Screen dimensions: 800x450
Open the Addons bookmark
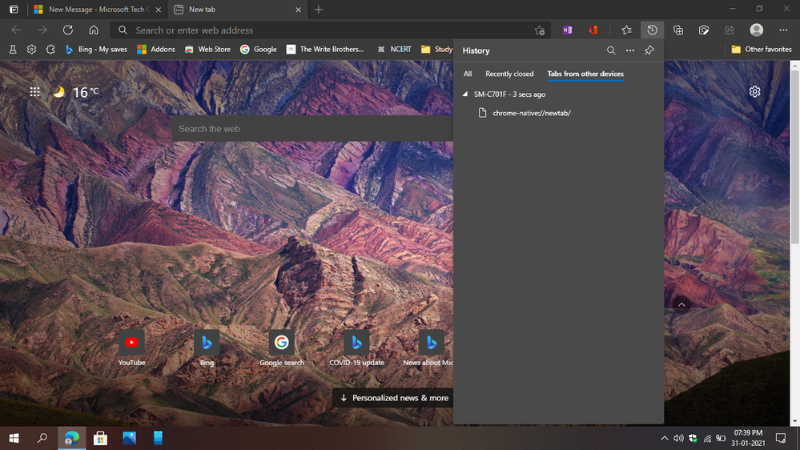pyautogui.click(x=156, y=50)
